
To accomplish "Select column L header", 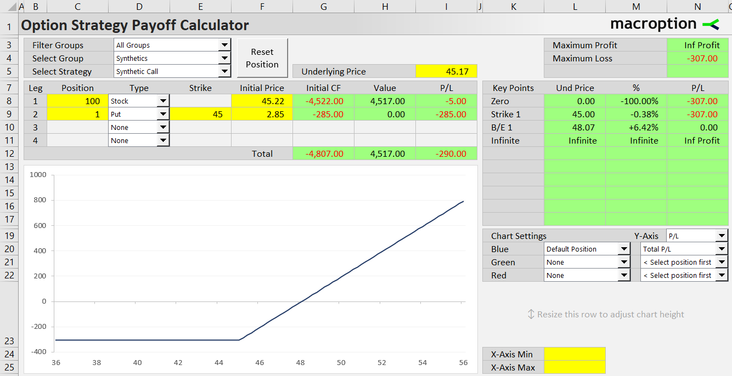I will pyautogui.click(x=575, y=7).
